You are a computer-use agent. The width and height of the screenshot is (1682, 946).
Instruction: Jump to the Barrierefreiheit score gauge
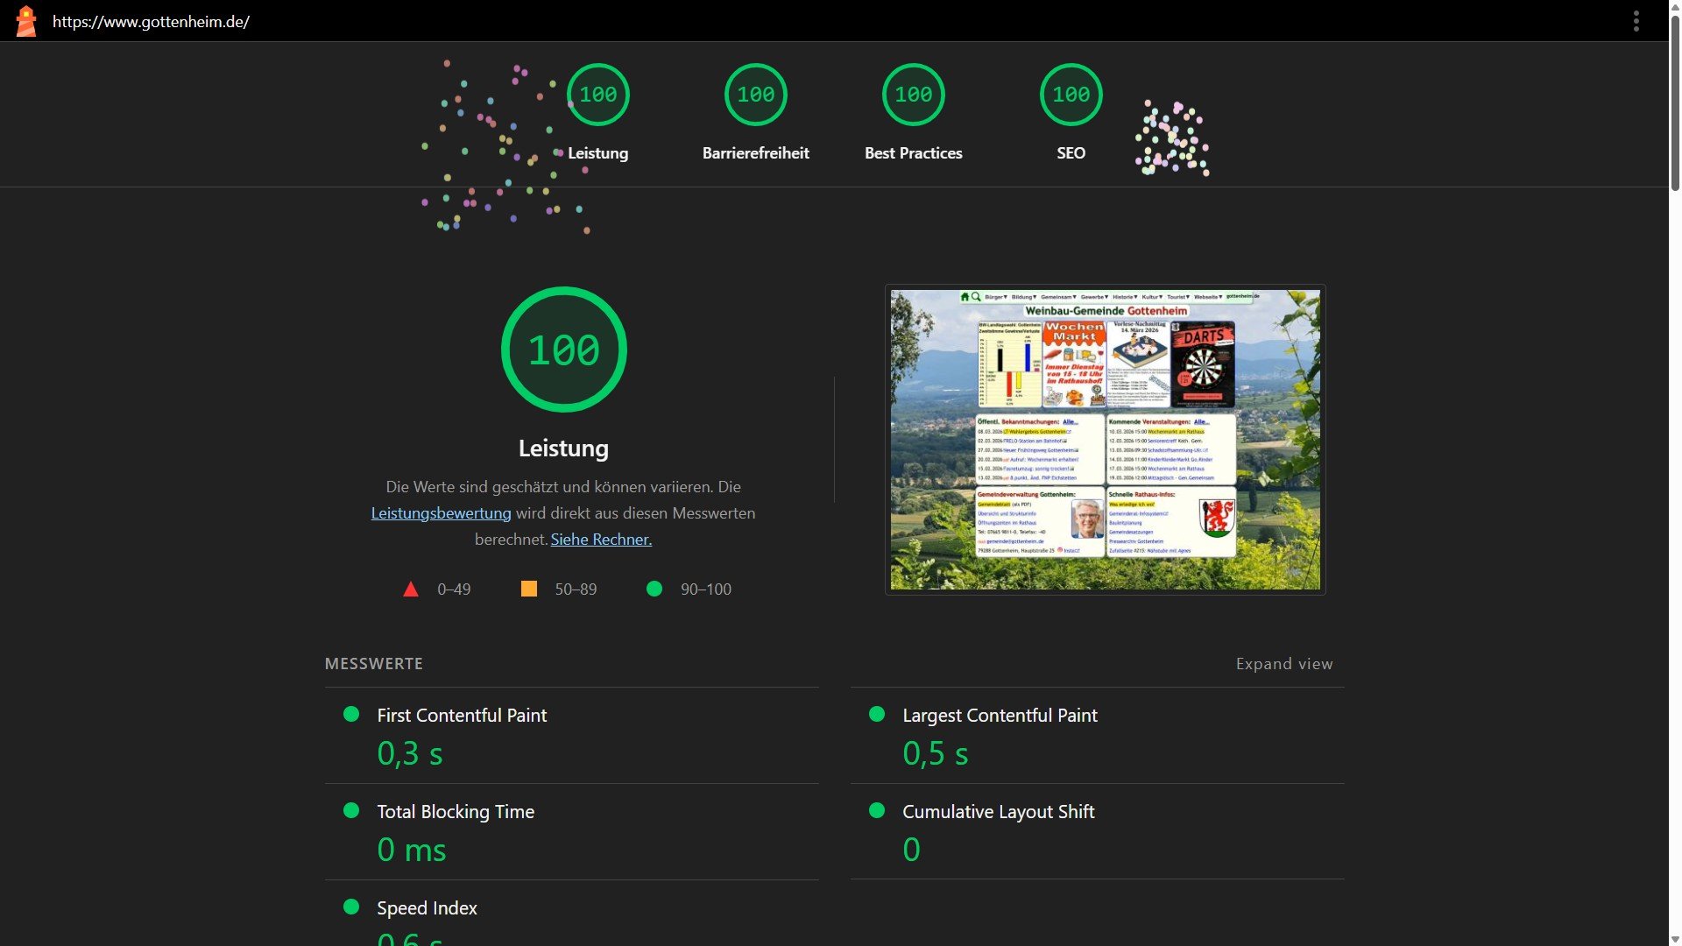click(756, 95)
